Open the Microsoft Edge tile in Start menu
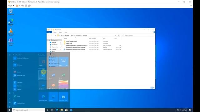Screen dimensions: 200x112 tap(43, 97)
